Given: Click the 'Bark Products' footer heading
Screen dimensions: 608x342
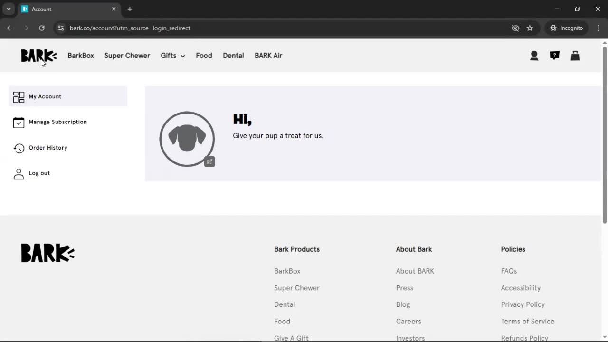Looking at the screenshot, I should [x=297, y=249].
